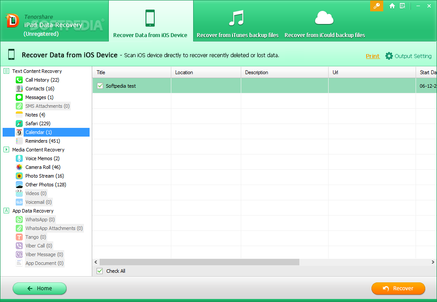Click the App Document icon
Image resolution: width=437 pixels, height=302 pixels.
19,263
